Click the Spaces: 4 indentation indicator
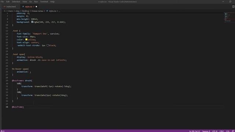Screen dimensions: 235x132 coord(206,131)
